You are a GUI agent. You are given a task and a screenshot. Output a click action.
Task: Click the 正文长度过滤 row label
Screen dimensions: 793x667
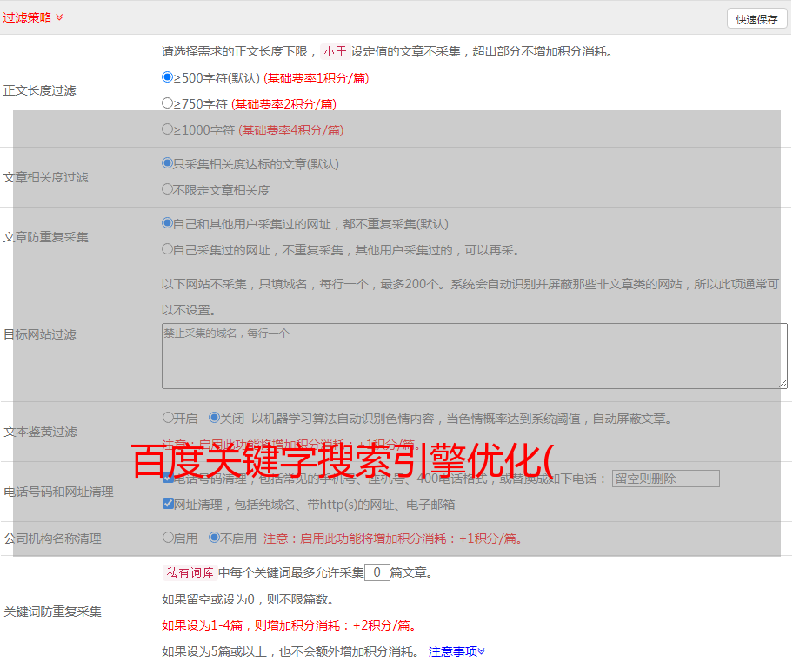coord(39,90)
